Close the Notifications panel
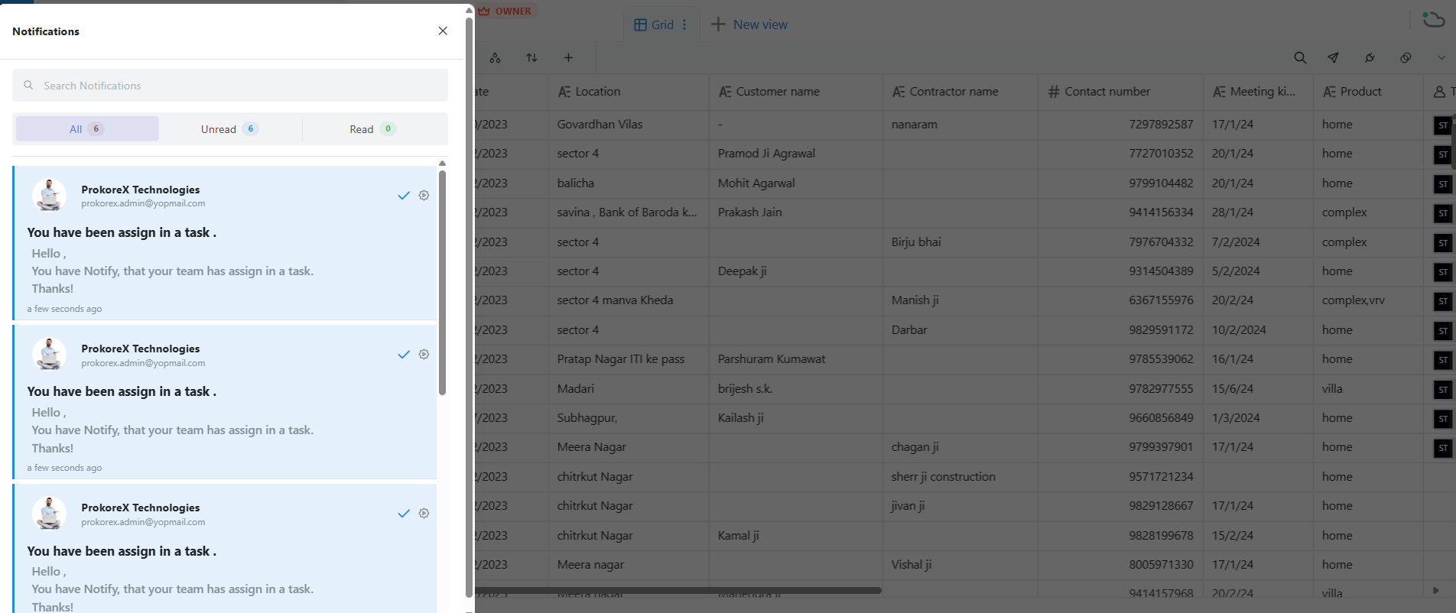The image size is (1456, 613). 443,31
